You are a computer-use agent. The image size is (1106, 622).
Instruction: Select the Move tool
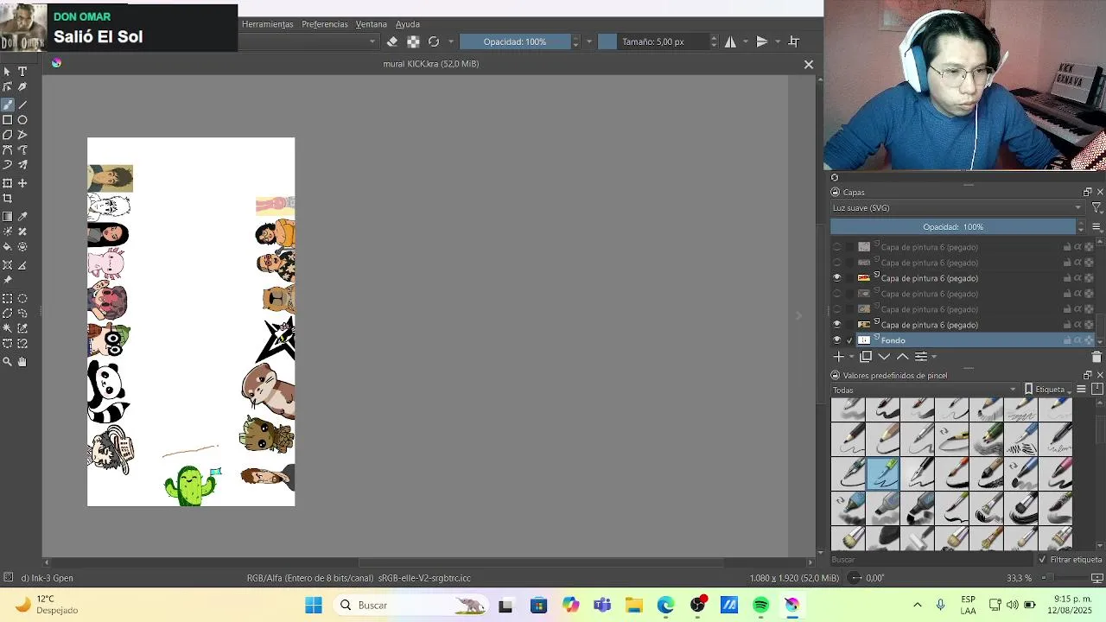[x=22, y=183]
